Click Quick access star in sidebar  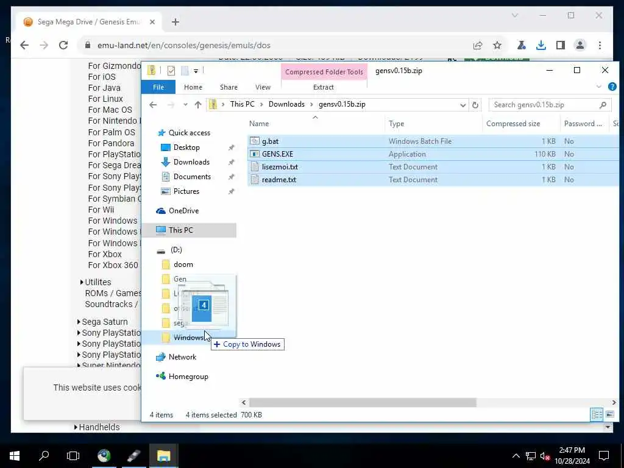click(161, 133)
